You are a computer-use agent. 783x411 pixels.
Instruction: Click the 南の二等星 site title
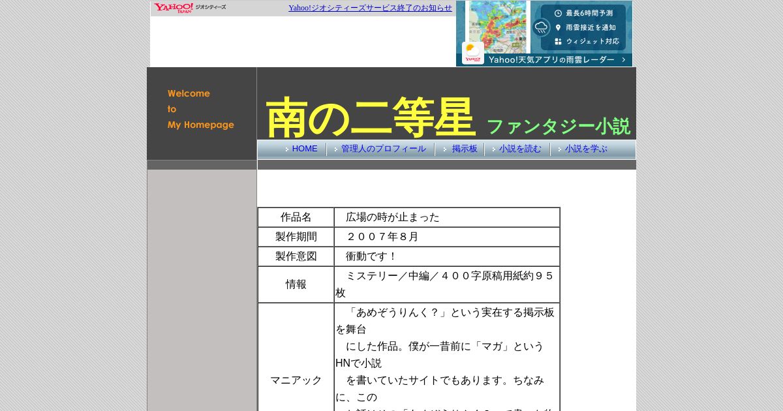[x=371, y=117]
